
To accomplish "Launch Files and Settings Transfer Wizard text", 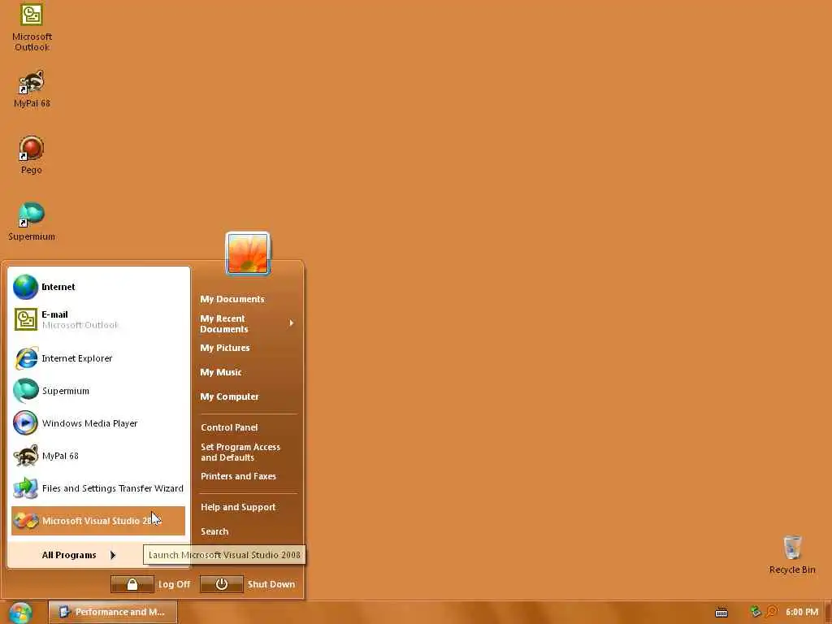I will click(112, 488).
